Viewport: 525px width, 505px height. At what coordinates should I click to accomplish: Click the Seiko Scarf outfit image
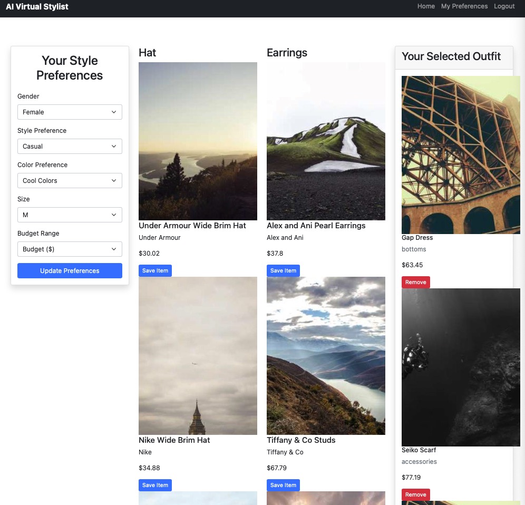click(x=461, y=367)
